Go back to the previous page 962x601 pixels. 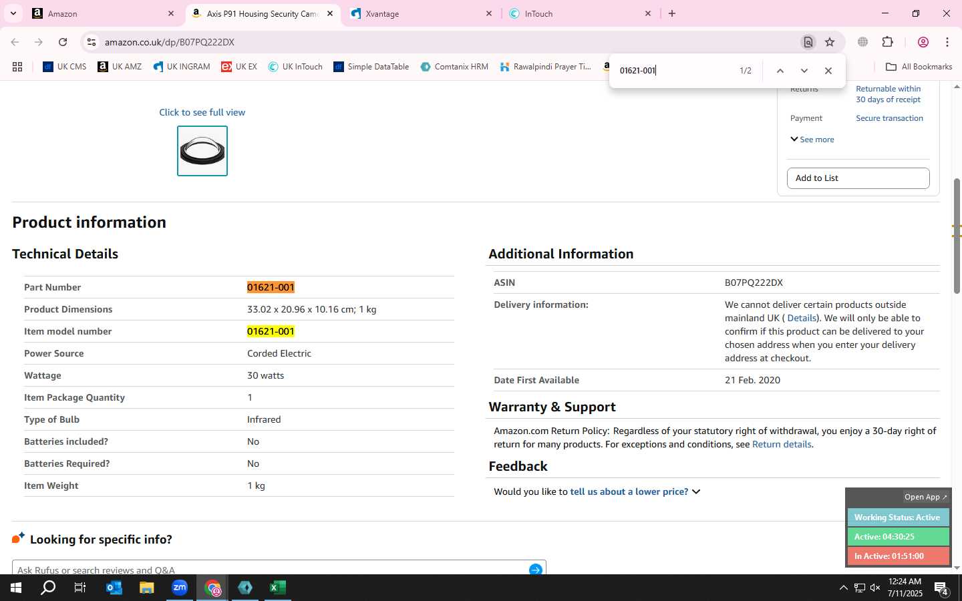[x=15, y=42]
